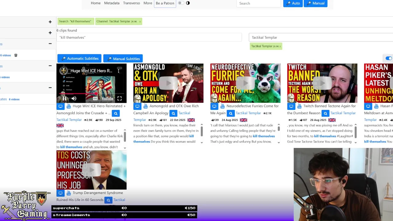Toggle the blue switch at right edge

point(389,58)
